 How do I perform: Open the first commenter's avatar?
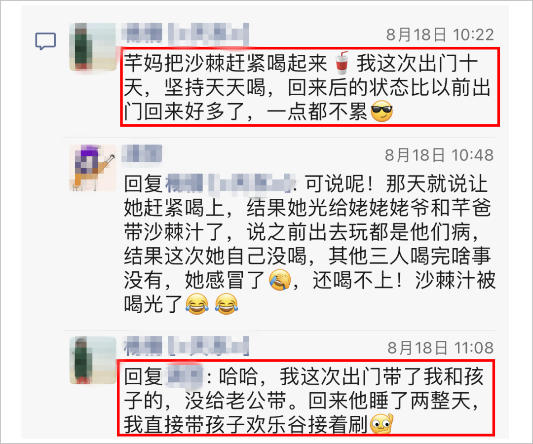pos(93,47)
